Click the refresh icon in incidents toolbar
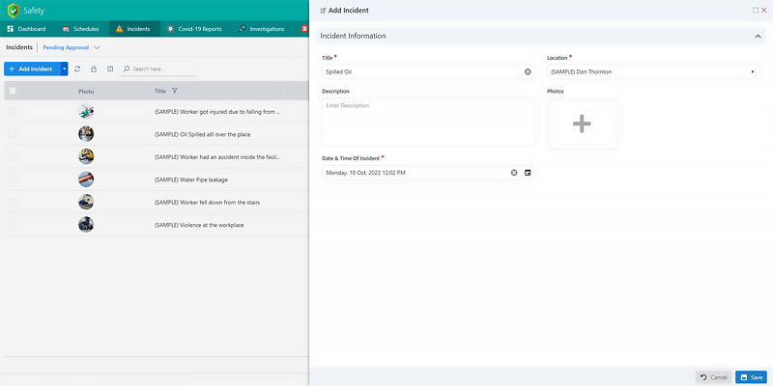773x386 pixels. 77,69
